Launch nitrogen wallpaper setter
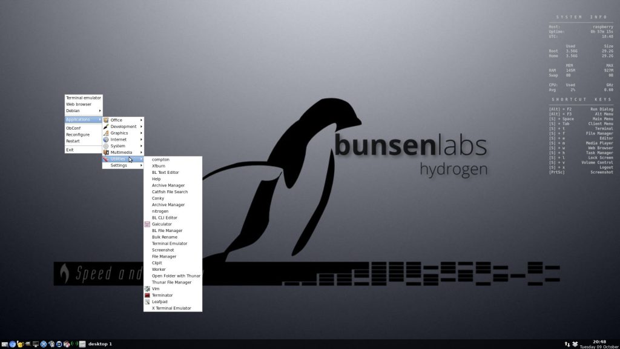The image size is (620, 349). 173,211
